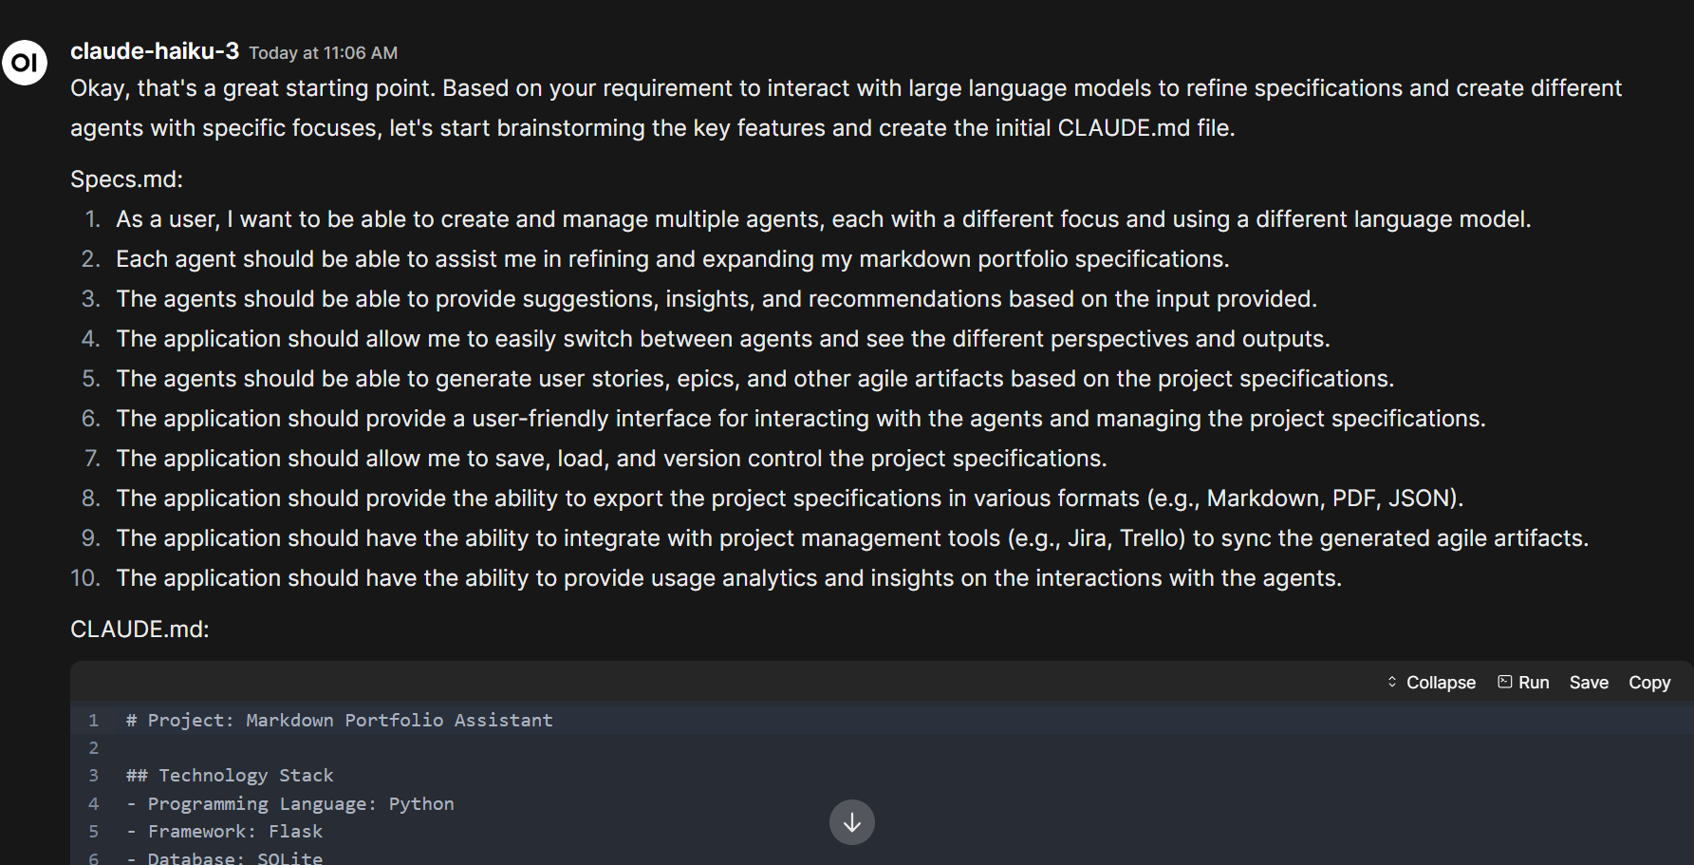The height and width of the screenshot is (865, 1694).
Task: Collapse the CLAUDE.md code block
Action: click(1431, 683)
